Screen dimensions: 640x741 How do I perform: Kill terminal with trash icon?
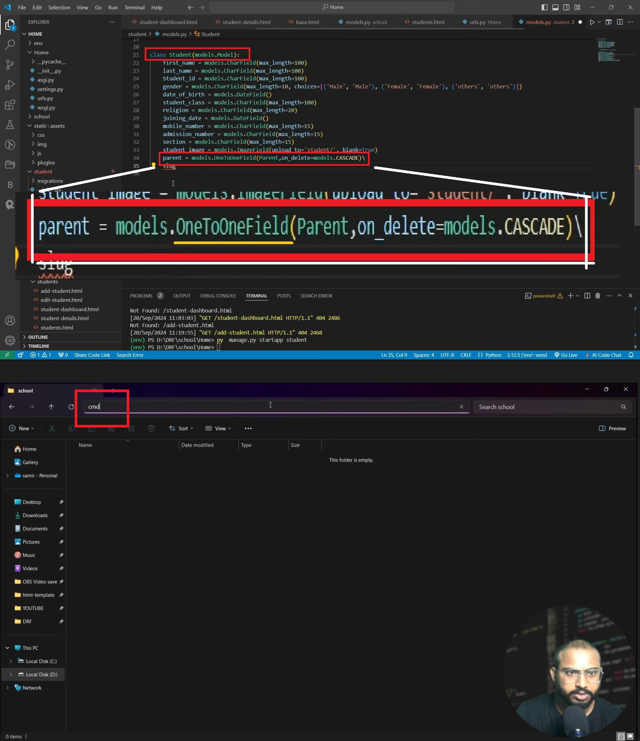(597, 296)
